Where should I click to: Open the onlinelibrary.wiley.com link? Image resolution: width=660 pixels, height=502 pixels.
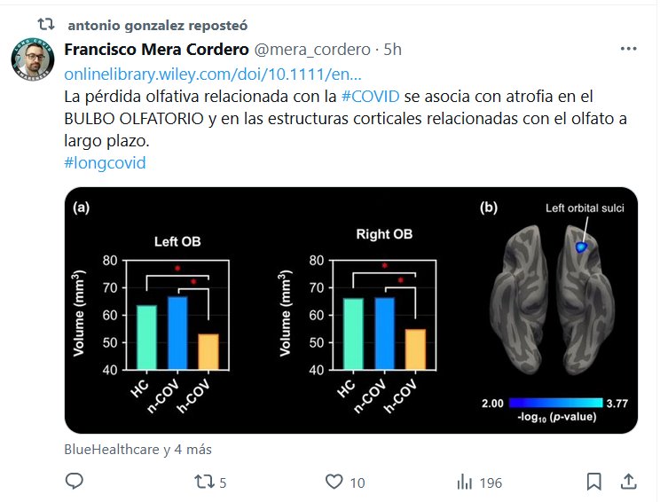pos(213,73)
